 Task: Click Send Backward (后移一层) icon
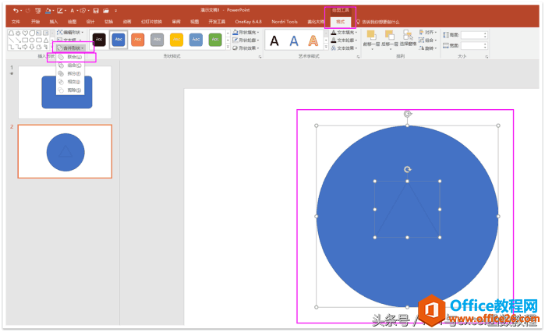click(x=392, y=40)
